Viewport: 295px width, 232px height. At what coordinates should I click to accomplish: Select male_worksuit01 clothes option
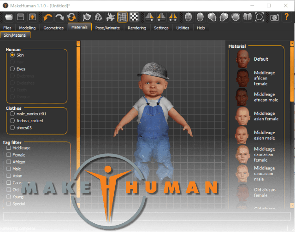[x=12, y=113]
